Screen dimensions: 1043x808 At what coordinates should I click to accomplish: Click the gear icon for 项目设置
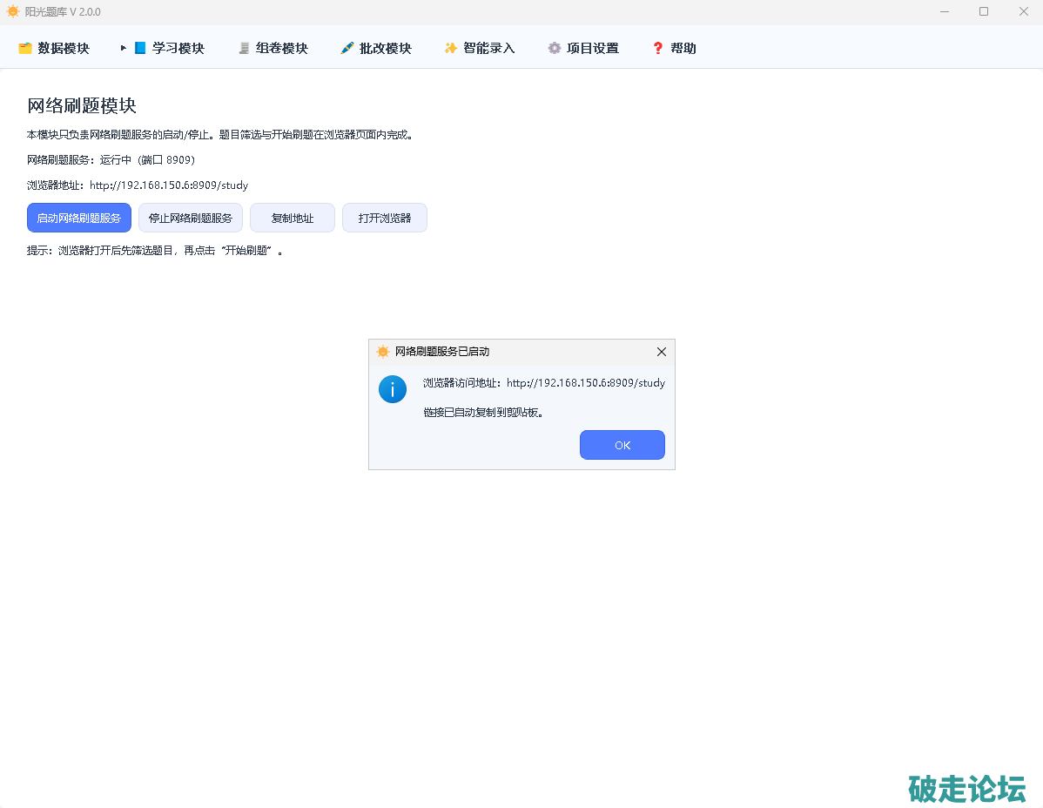pos(555,49)
